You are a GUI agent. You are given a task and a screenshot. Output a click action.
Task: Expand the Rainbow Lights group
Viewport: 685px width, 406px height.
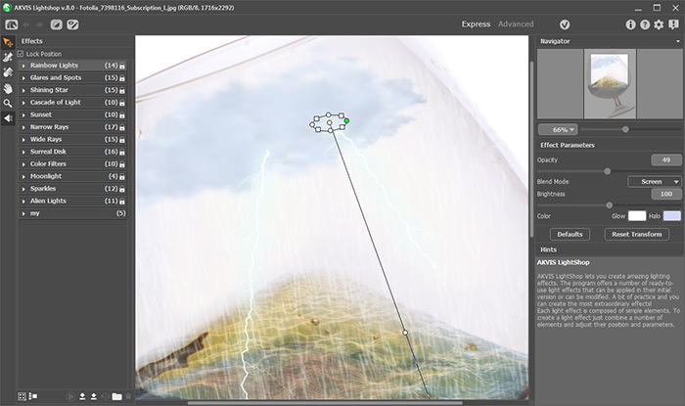23,66
